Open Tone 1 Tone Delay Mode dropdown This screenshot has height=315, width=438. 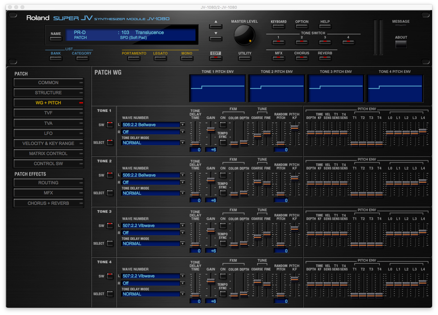(153, 143)
